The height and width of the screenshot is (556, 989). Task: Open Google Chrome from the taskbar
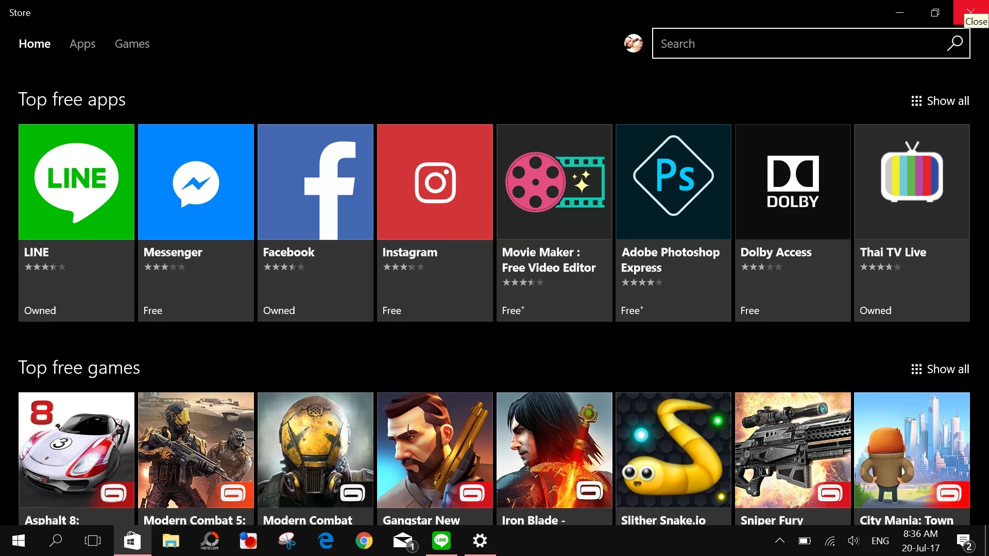click(364, 541)
